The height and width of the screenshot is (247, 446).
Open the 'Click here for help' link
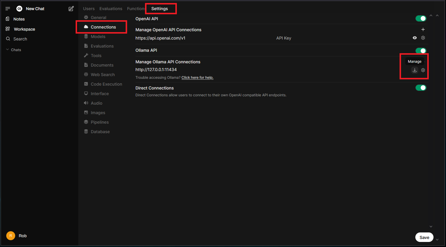[x=197, y=78]
